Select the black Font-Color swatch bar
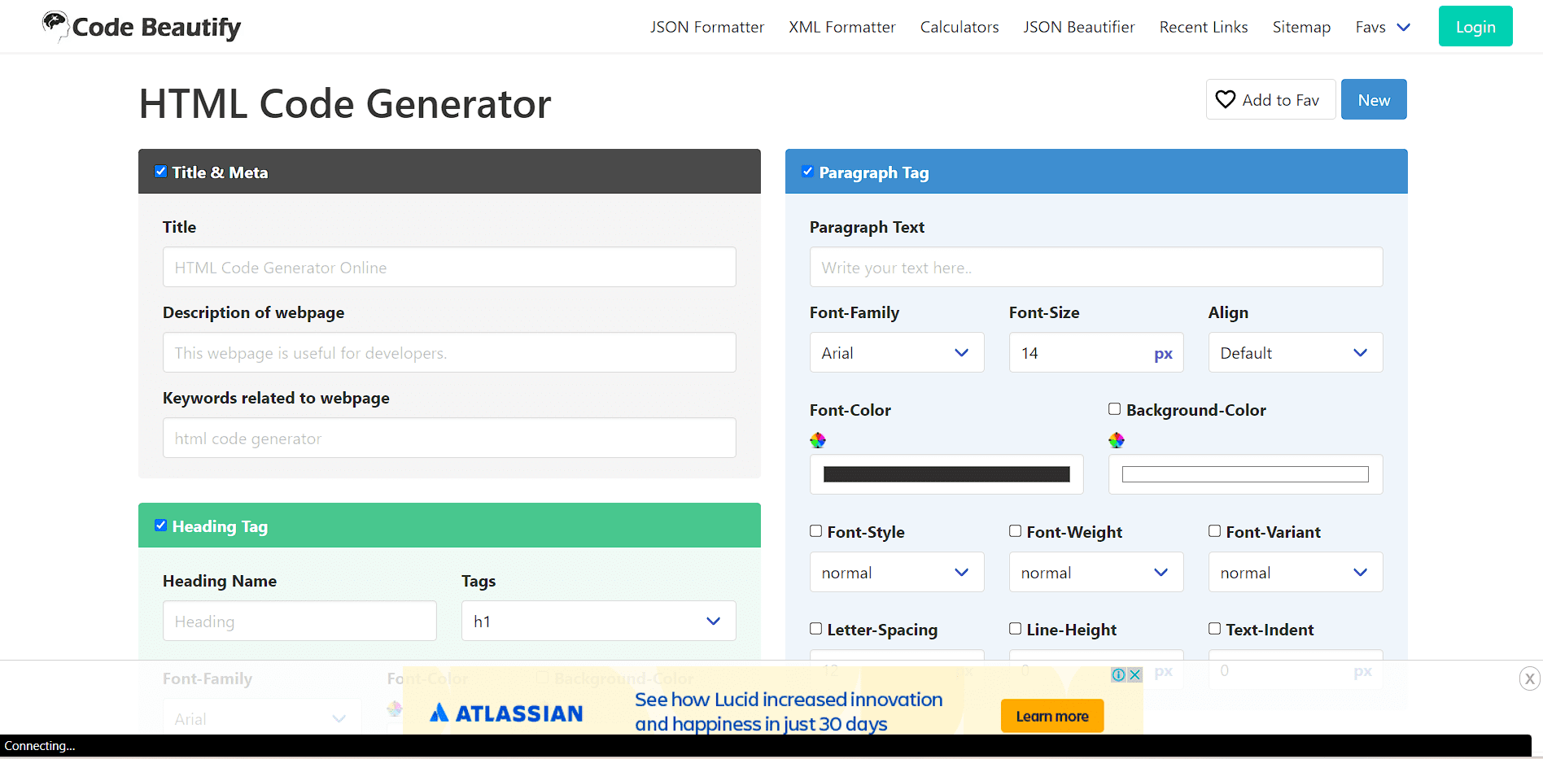 946,473
